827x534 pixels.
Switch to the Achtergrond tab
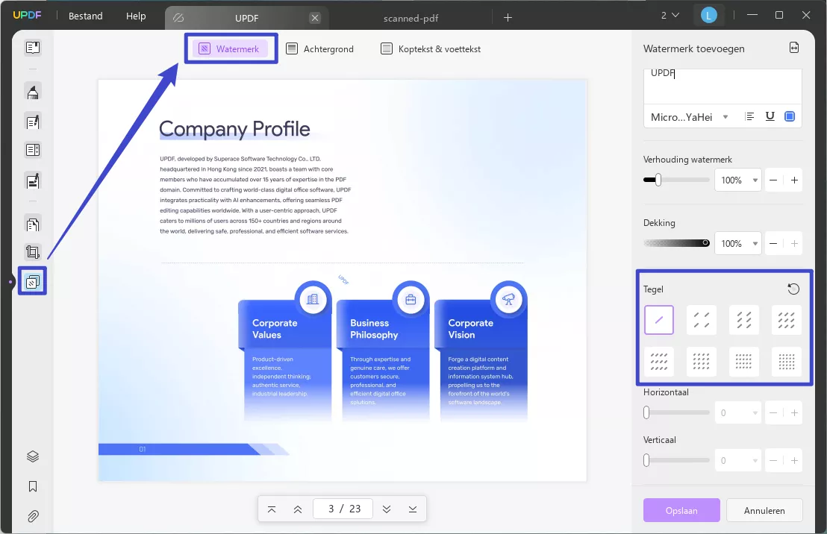click(x=320, y=49)
